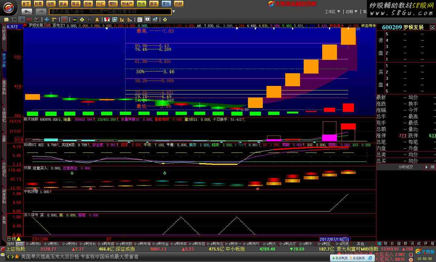Click the 委托 trading button

[166, 4]
